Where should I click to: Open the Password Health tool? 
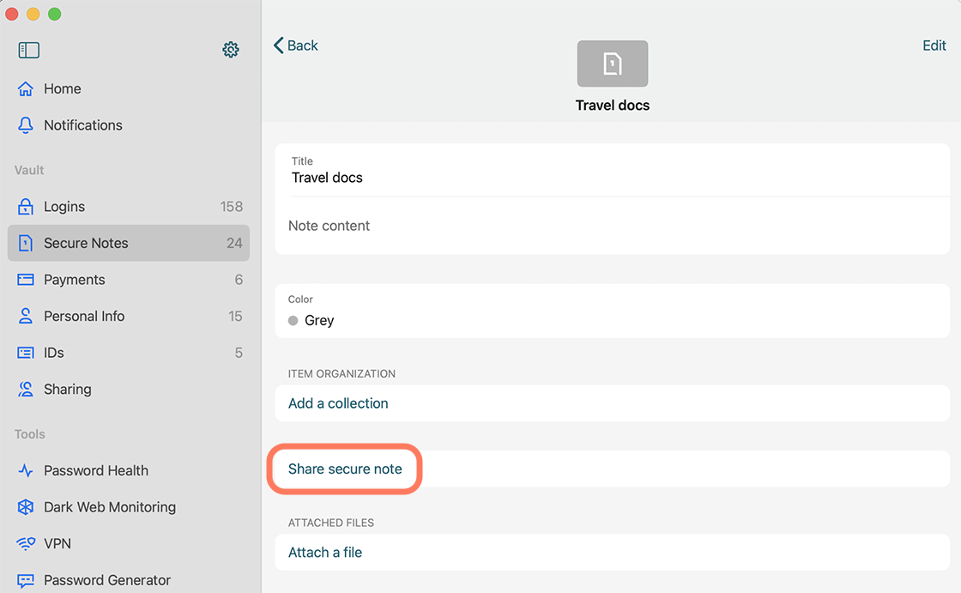[96, 470]
